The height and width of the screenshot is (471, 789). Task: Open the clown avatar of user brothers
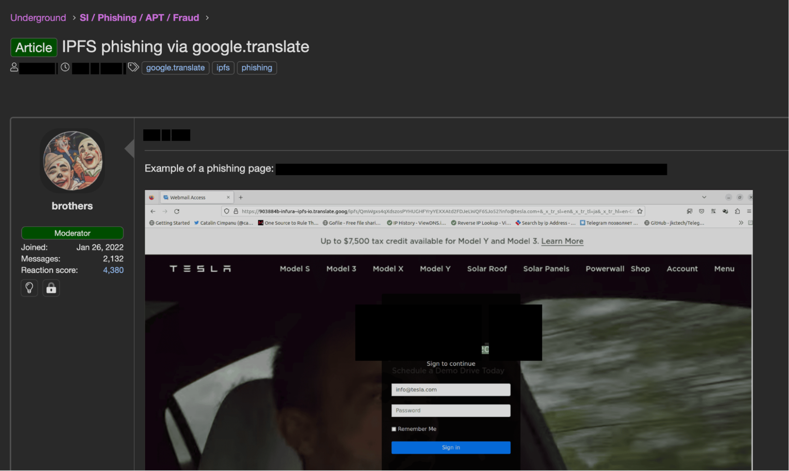pos(73,161)
